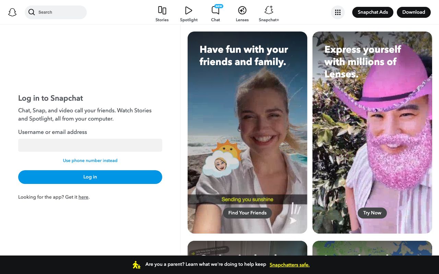439x274 pixels.
Task: Click the Try Now button
Action: (x=372, y=213)
